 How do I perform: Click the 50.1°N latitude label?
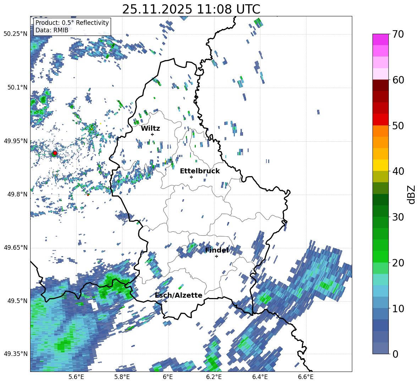pos(17,87)
